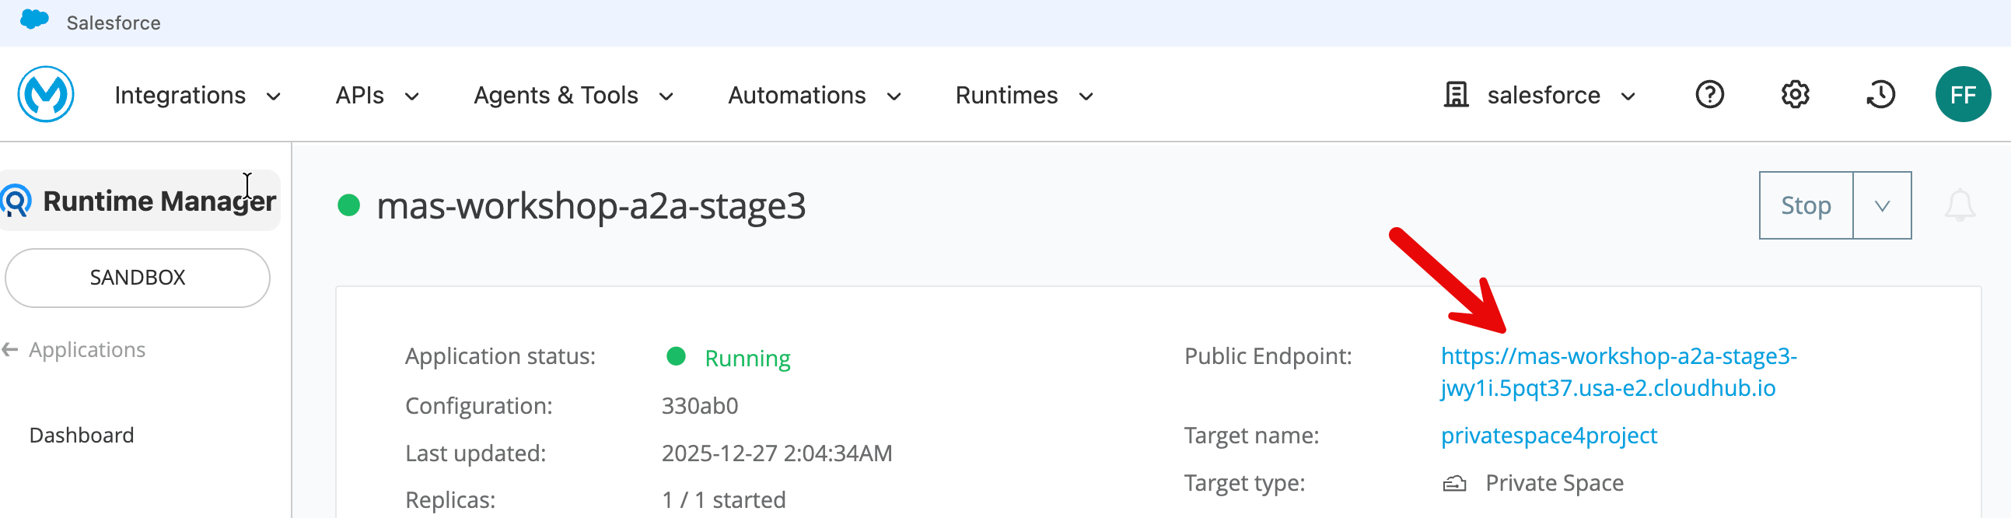This screenshot has height=518, width=2011.
Task: Expand the Integrations menu
Action: tap(198, 96)
